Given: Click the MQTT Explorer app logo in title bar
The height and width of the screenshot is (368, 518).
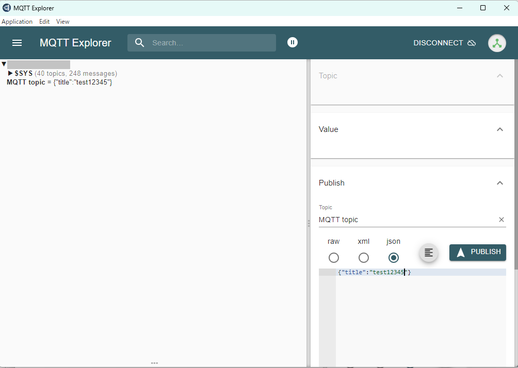Looking at the screenshot, I should (7, 8).
